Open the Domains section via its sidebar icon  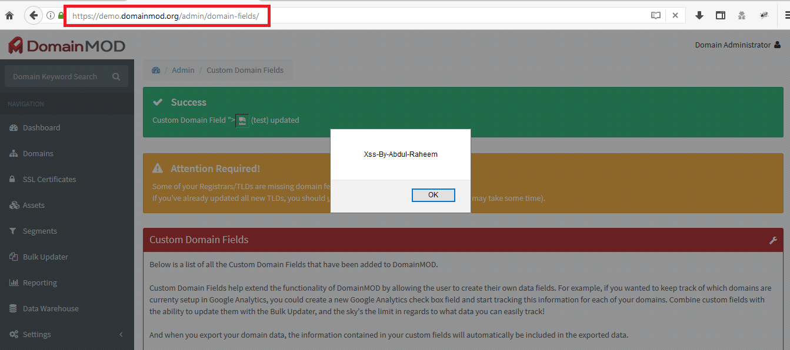(x=15, y=153)
